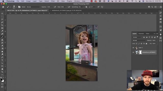Toggle lock transparent pixels
Image resolution: width=163 pixels, height=91 pixels.
137,44
